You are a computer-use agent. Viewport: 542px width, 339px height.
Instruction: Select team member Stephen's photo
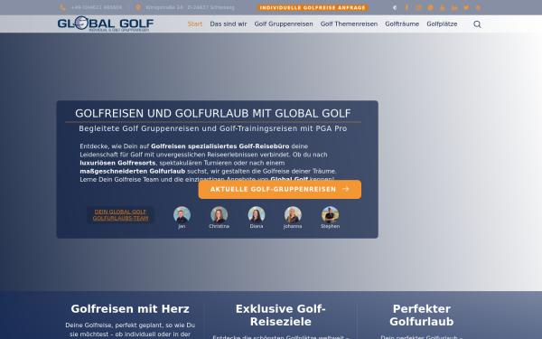pyautogui.click(x=330, y=215)
